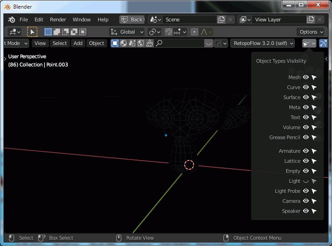Click the new scene icon
Viewport: 332px width, 246px height.
tap(221, 20)
